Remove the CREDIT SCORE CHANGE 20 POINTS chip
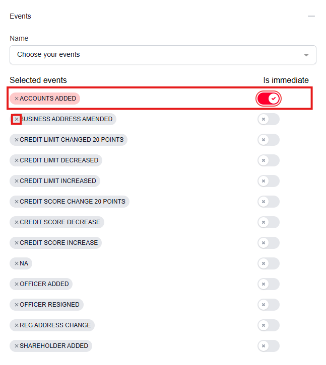Screen dimensions: 326x365 (16, 202)
